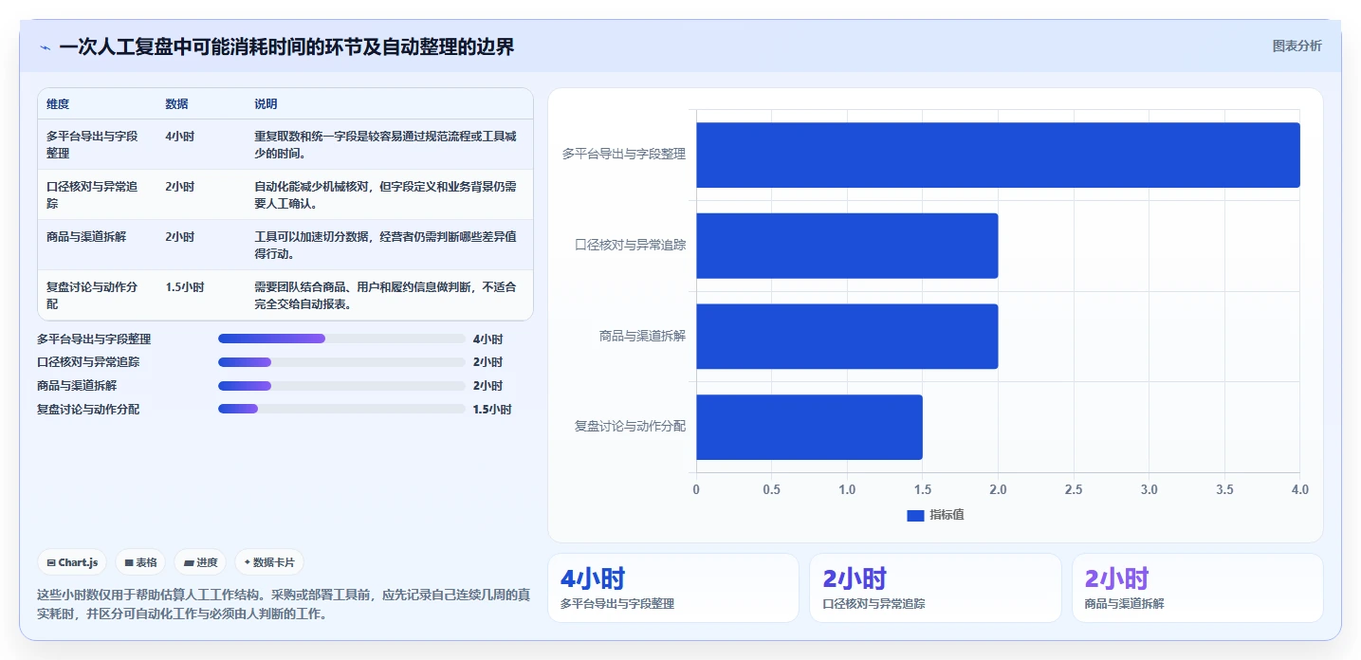Click progress label 商品与渠道拆解
Viewport: 1361px width, 660px height.
[77, 386]
